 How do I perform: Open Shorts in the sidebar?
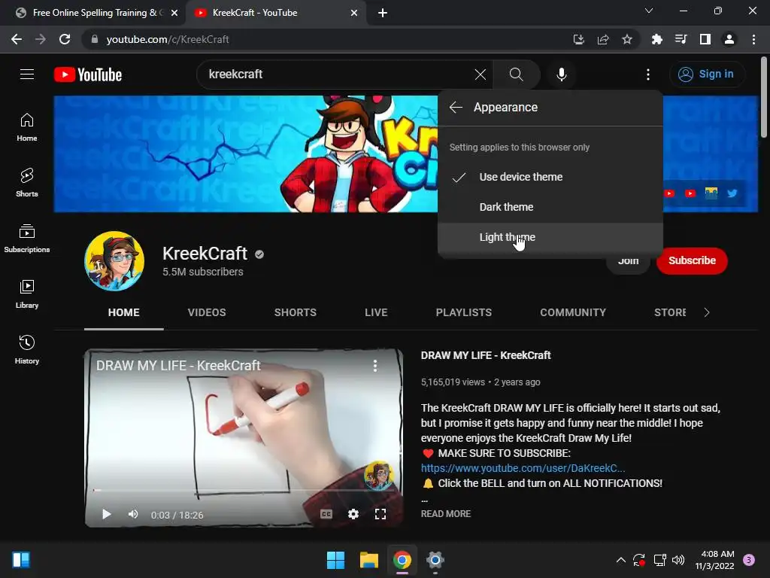point(27,182)
